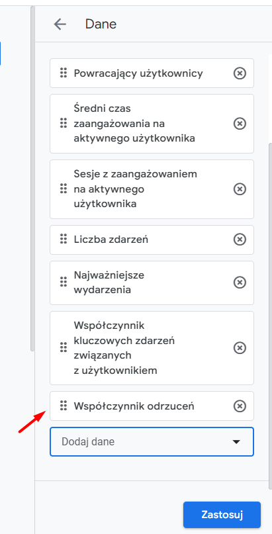This screenshot has height=534, width=272.
Task: Click drag handle of Najważniejsze wydarzenia
Action: (64, 282)
